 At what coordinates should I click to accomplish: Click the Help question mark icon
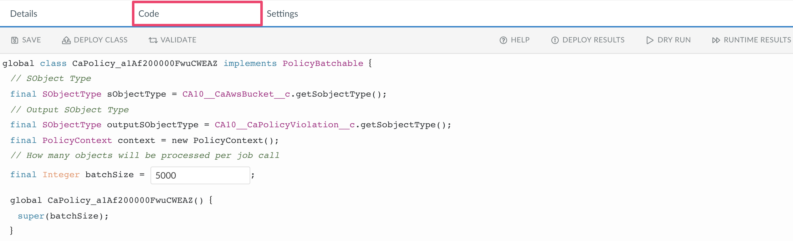(x=503, y=40)
